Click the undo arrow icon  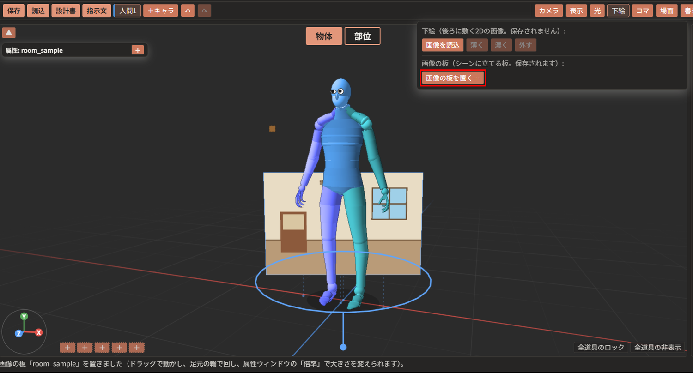pyautogui.click(x=188, y=11)
